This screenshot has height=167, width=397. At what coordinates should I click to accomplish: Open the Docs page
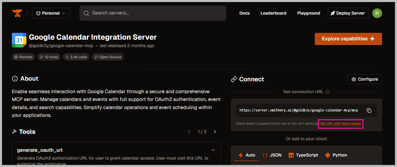pyautogui.click(x=244, y=13)
